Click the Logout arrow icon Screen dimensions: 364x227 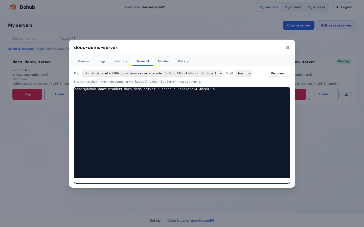pos(337,7)
